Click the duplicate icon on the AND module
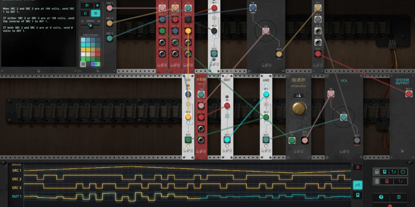Viewport: 415px width, 207px height. [x=266, y=151]
